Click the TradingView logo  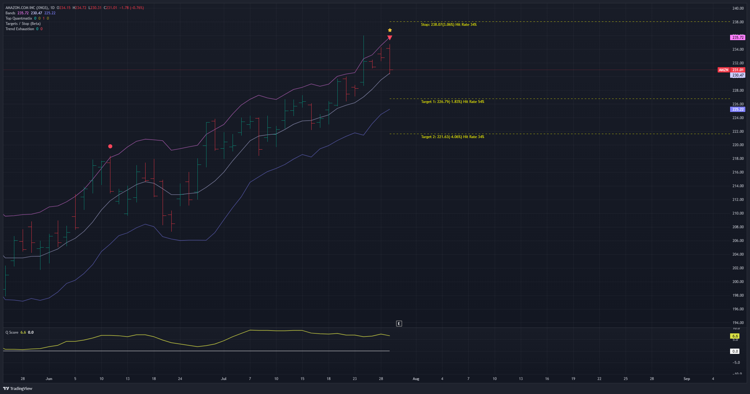(18, 388)
